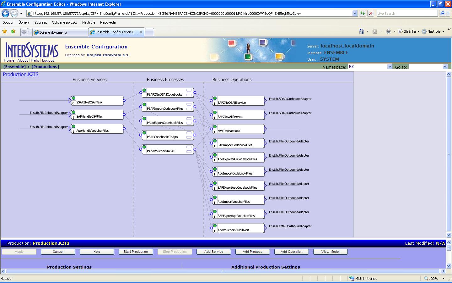Viewport: 452px width, 283px height.
Task: Click the green indicator on ApoVouchersEMailAlert
Action: click(x=215, y=226)
